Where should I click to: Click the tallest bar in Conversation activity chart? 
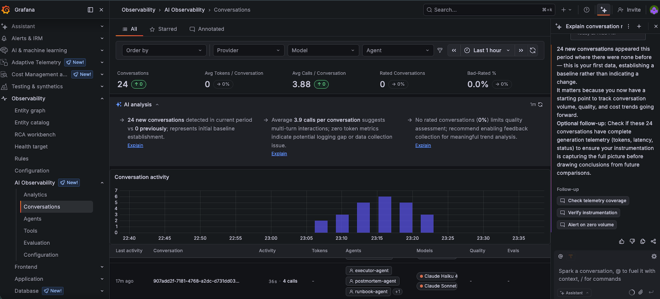point(385,215)
